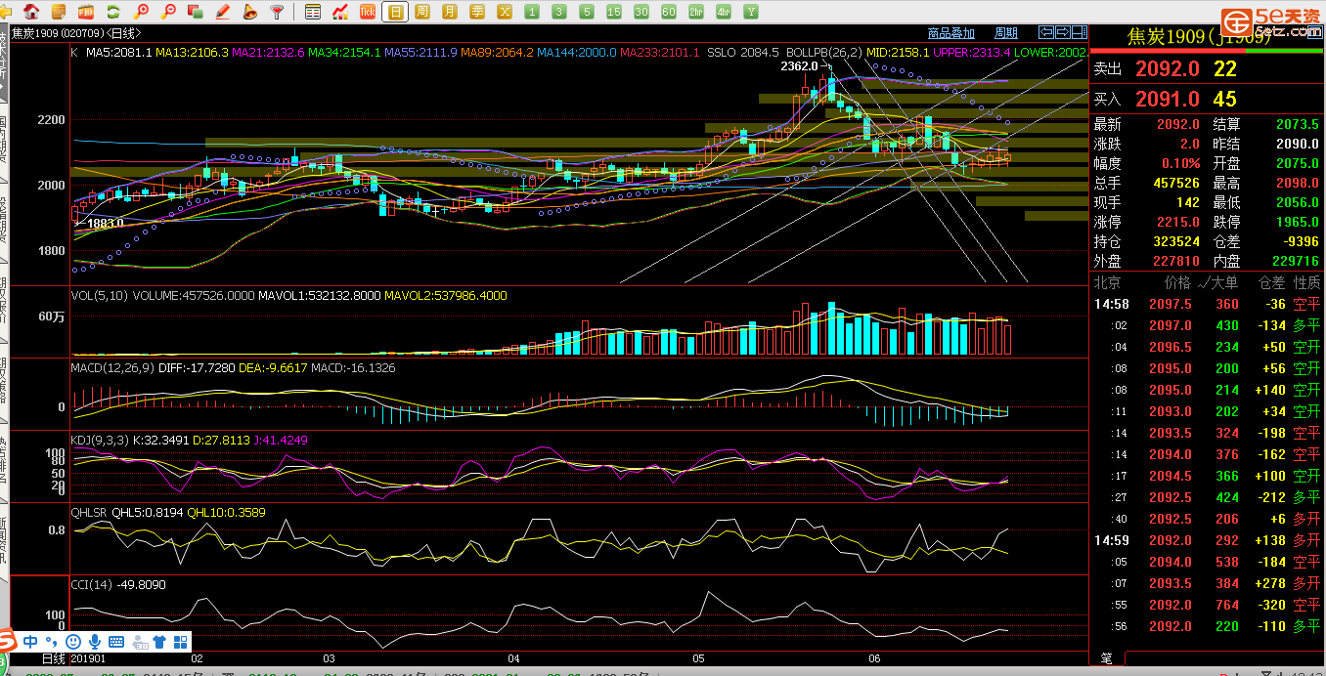The width and height of the screenshot is (1326, 676).
Task: Click the 持仓 value 323524
Action: point(1174,241)
